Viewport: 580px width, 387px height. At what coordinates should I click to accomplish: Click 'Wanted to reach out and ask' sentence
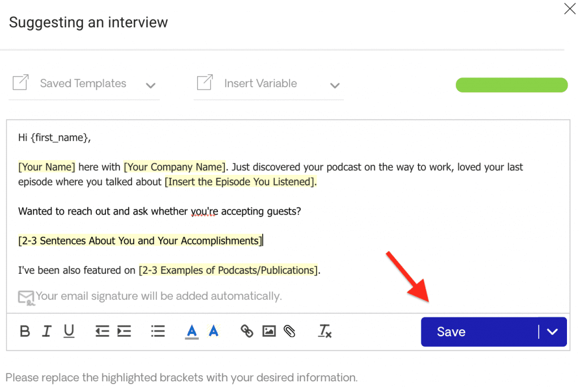159,212
